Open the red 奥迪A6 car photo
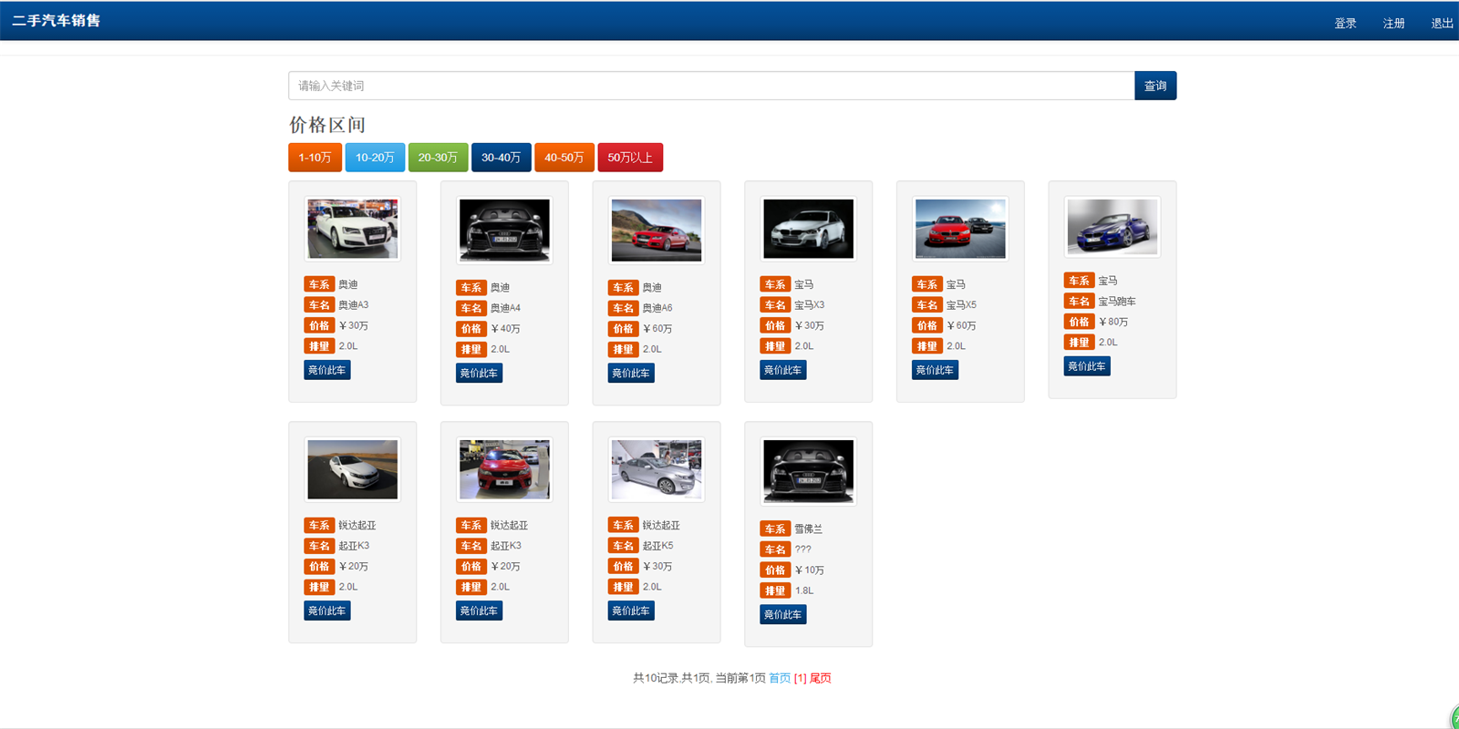1459x729 pixels. (657, 231)
